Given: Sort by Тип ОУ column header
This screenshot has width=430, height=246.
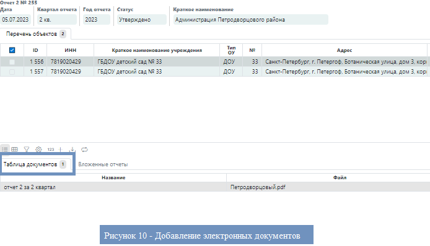Looking at the screenshot, I should click(x=231, y=50).
